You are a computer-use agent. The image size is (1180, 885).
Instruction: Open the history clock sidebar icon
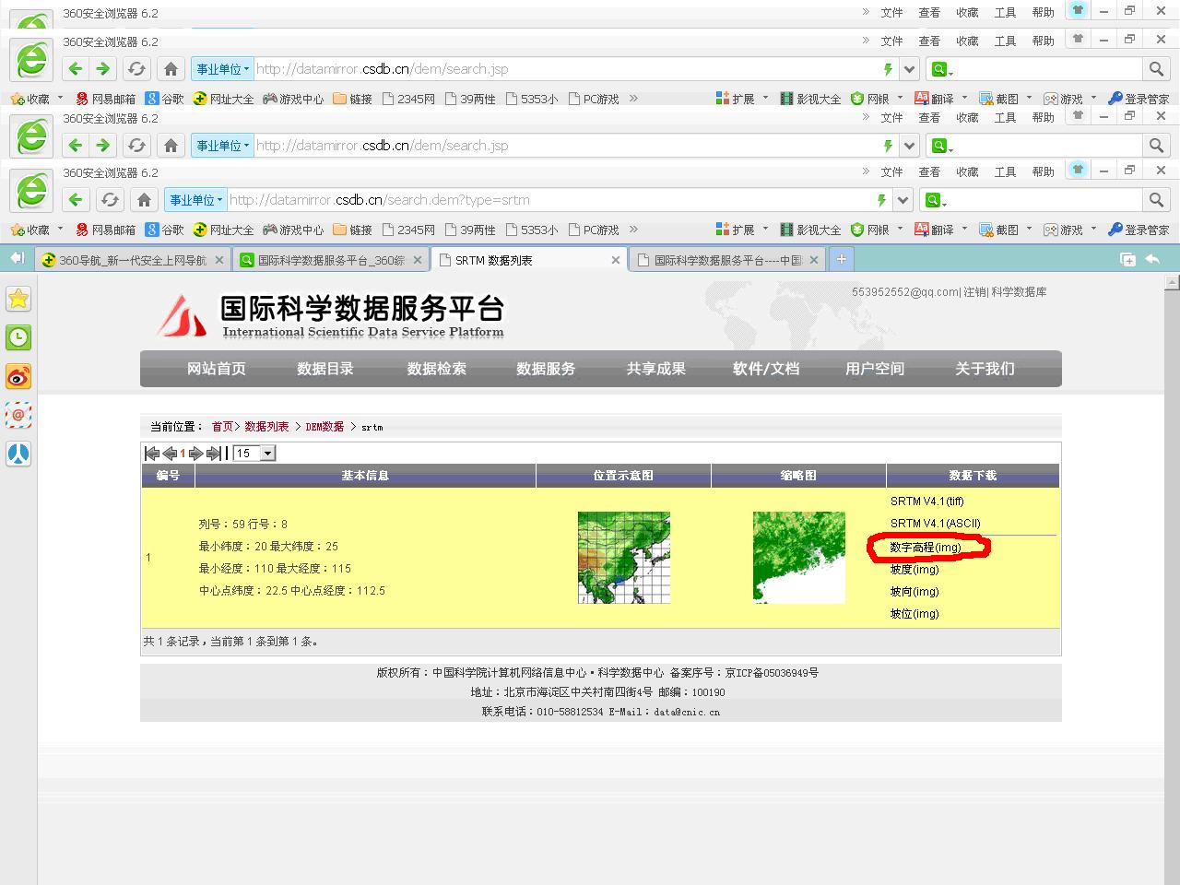tap(18, 337)
